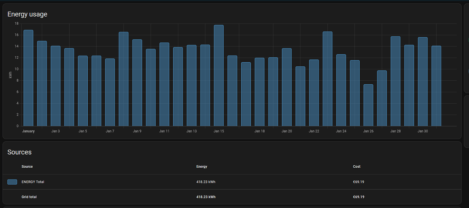The height and width of the screenshot is (208, 469).
Task: Click the Jan 30 axis date label
Action: (422, 131)
